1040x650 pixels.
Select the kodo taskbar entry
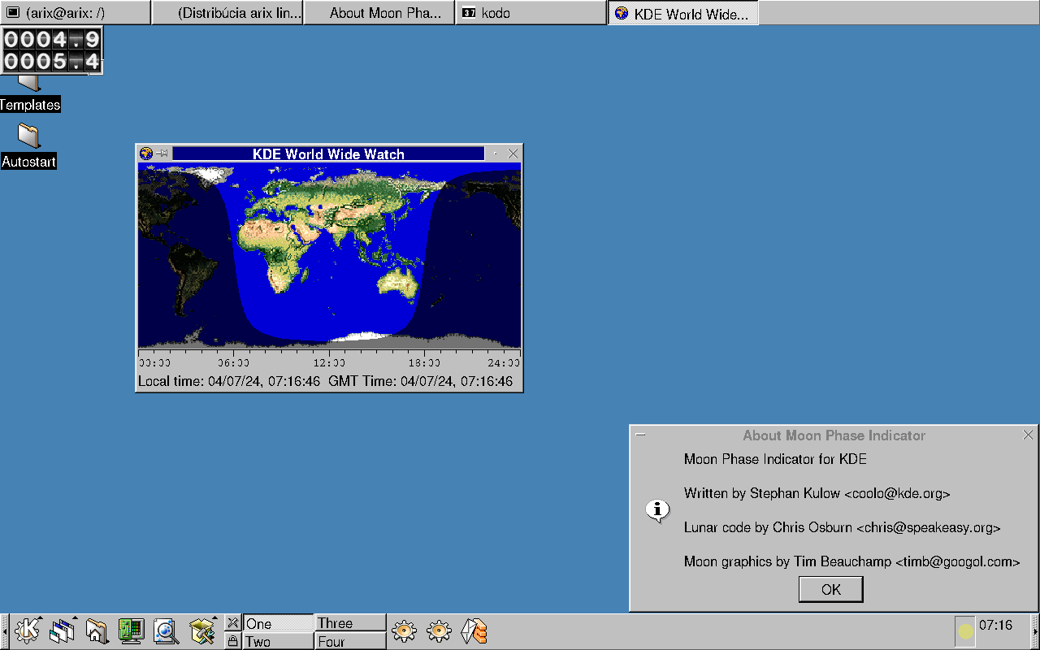[531, 13]
